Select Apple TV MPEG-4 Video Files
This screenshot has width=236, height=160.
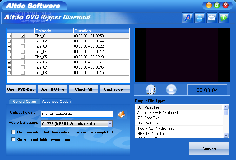pos(179,113)
